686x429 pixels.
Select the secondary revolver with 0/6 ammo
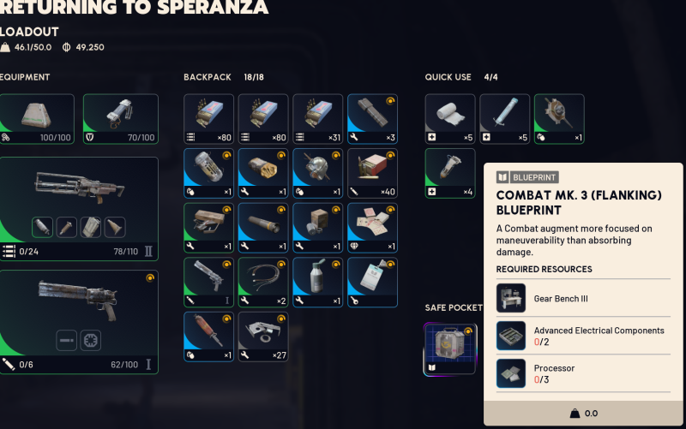pos(79,322)
